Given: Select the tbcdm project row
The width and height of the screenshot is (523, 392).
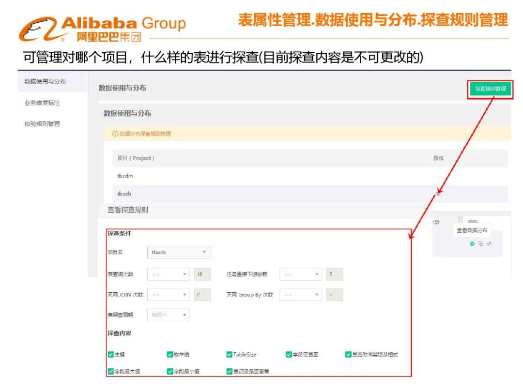Looking at the screenshot, I should coord(310,176).
